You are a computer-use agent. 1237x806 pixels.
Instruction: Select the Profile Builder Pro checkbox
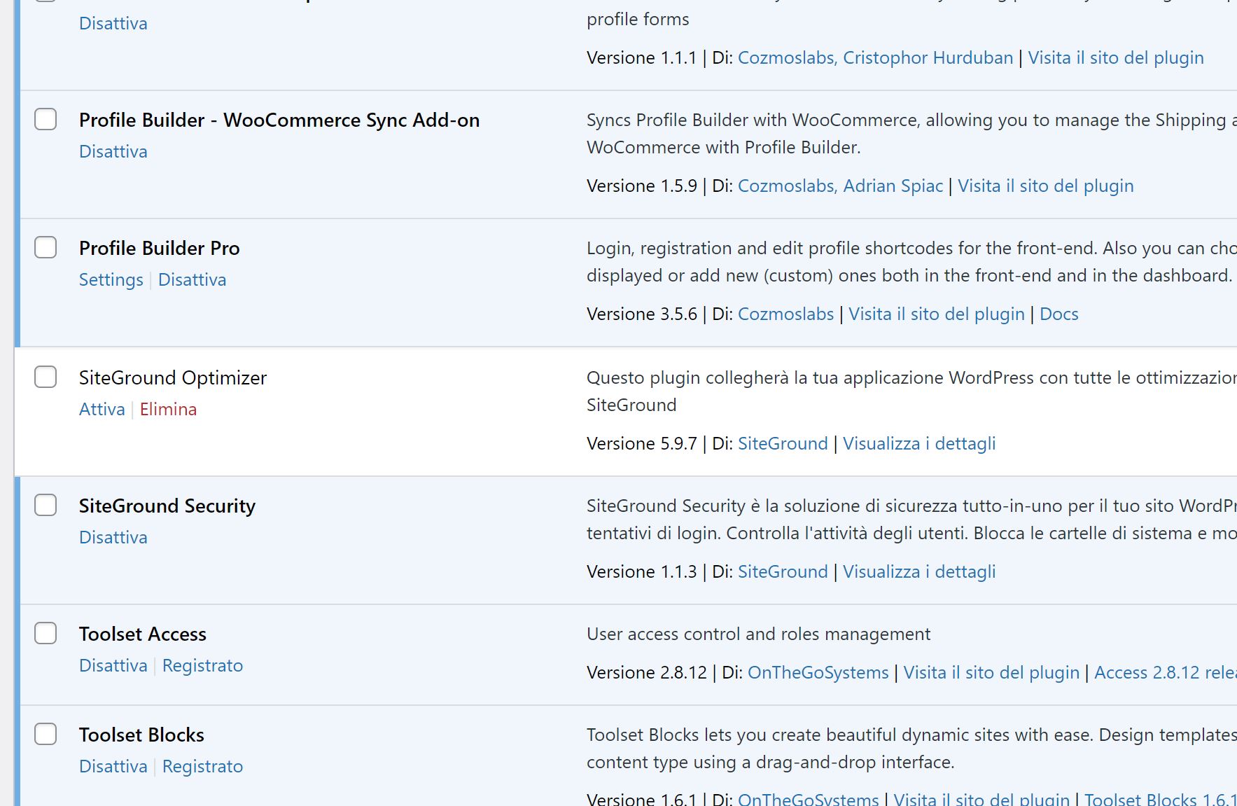pos(46,247)
